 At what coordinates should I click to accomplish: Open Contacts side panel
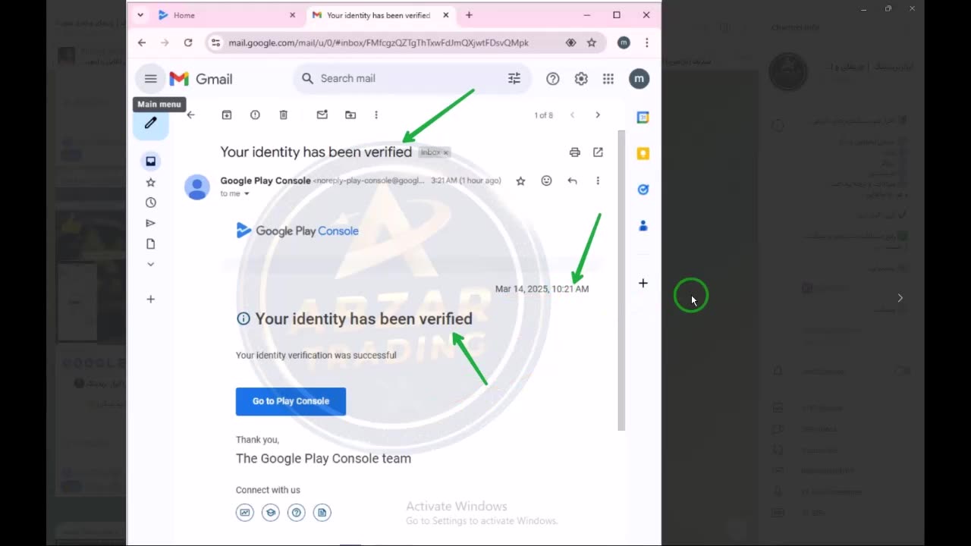643,225
